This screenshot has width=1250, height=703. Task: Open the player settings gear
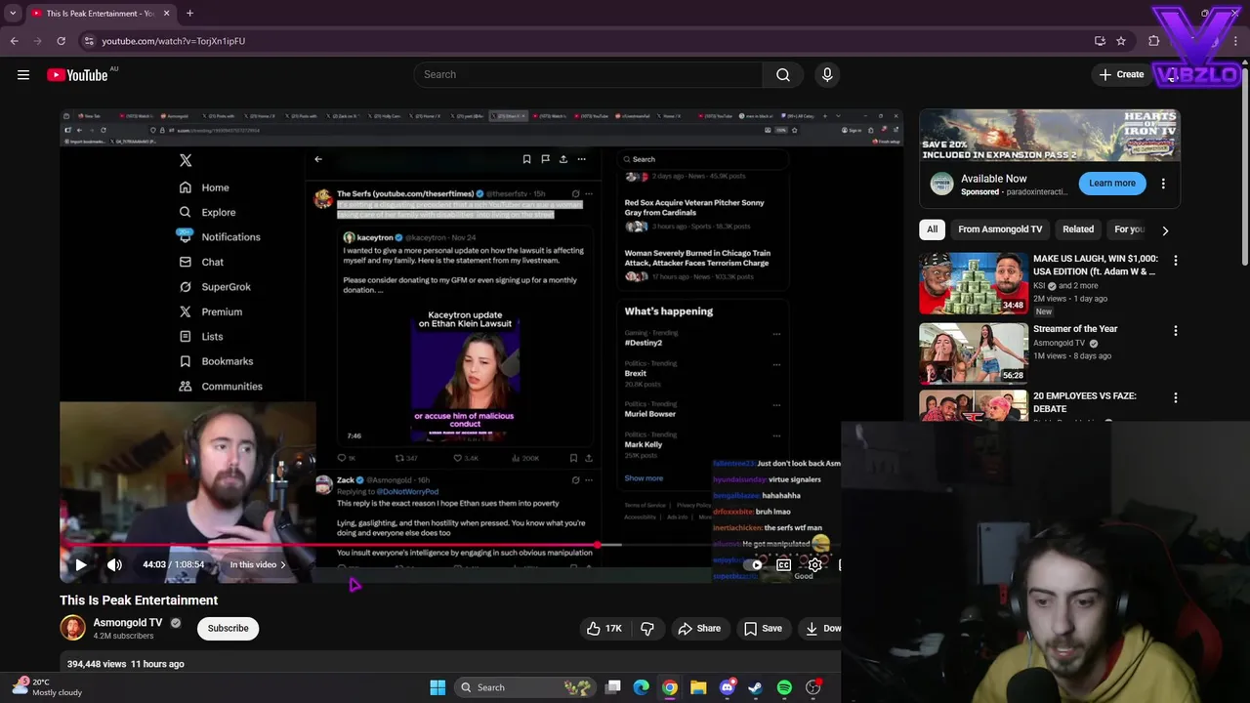pos(815,564)
